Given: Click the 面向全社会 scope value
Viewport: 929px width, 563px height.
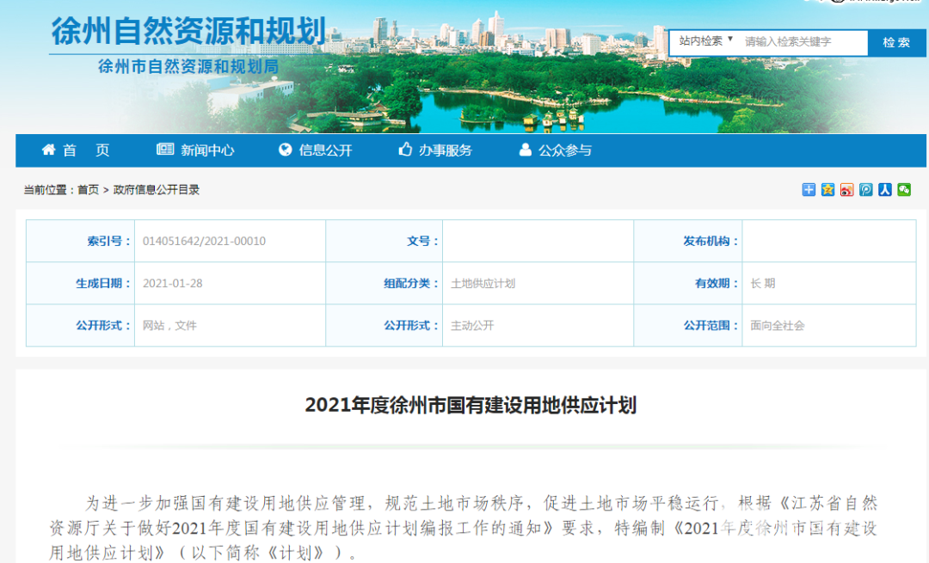Looking at the screenshot, I should point(778,326).
